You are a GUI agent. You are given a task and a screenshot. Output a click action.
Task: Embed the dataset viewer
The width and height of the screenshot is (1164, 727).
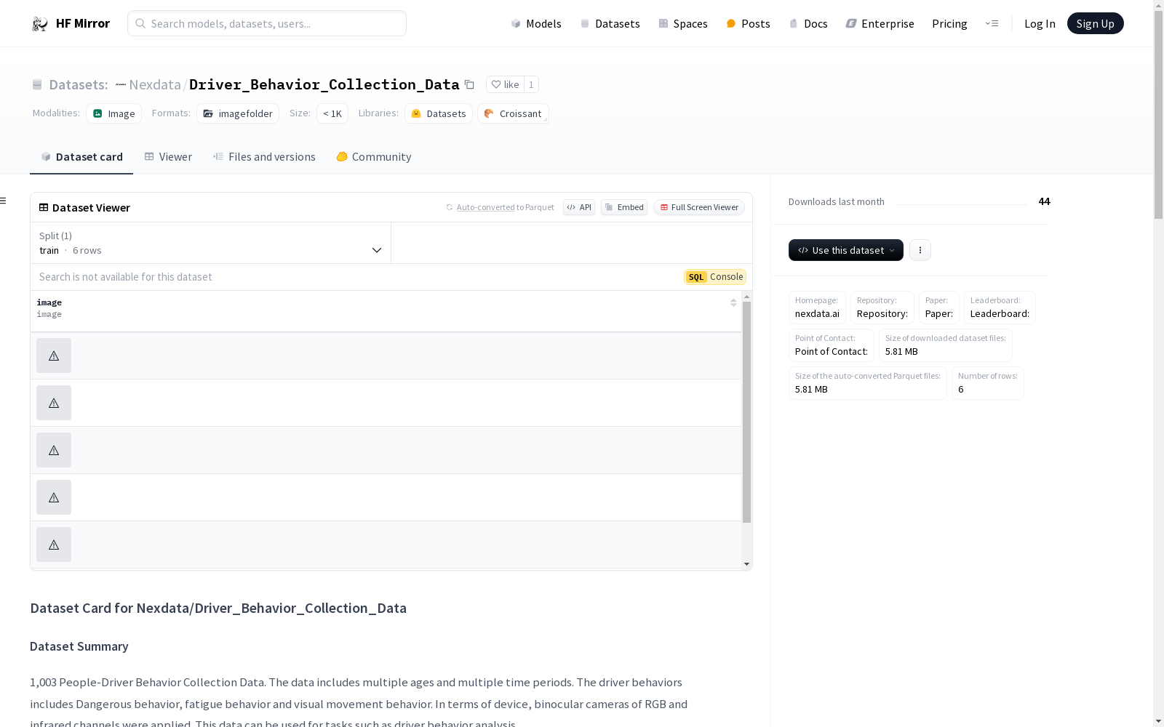(623, 207)
